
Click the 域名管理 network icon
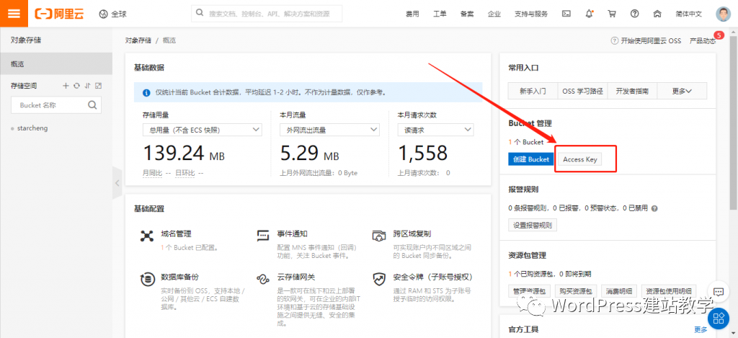pyautogui.click(x=147, y=236)
